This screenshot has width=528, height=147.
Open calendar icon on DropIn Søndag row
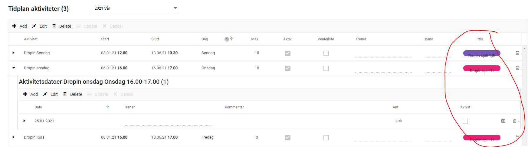point(517,53)
